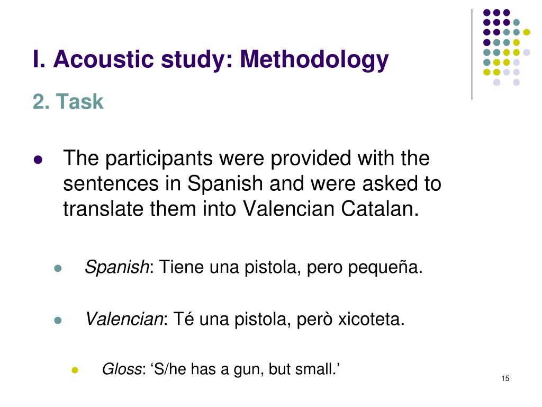
Task: Click the decorative dot pattern graphic
Action: click(x=507, y=47)
